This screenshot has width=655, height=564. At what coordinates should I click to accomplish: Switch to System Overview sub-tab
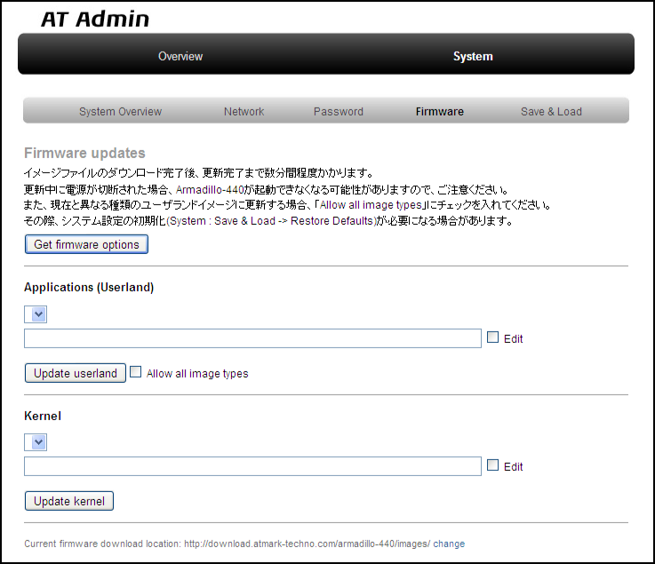(x=120, y=111)
